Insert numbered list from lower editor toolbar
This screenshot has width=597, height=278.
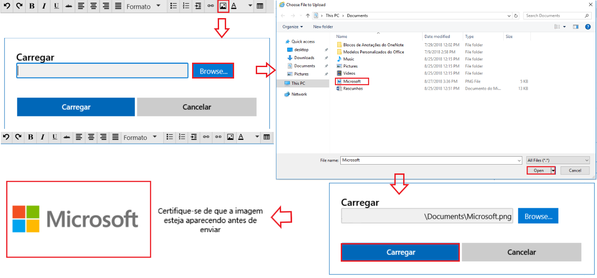182,137
